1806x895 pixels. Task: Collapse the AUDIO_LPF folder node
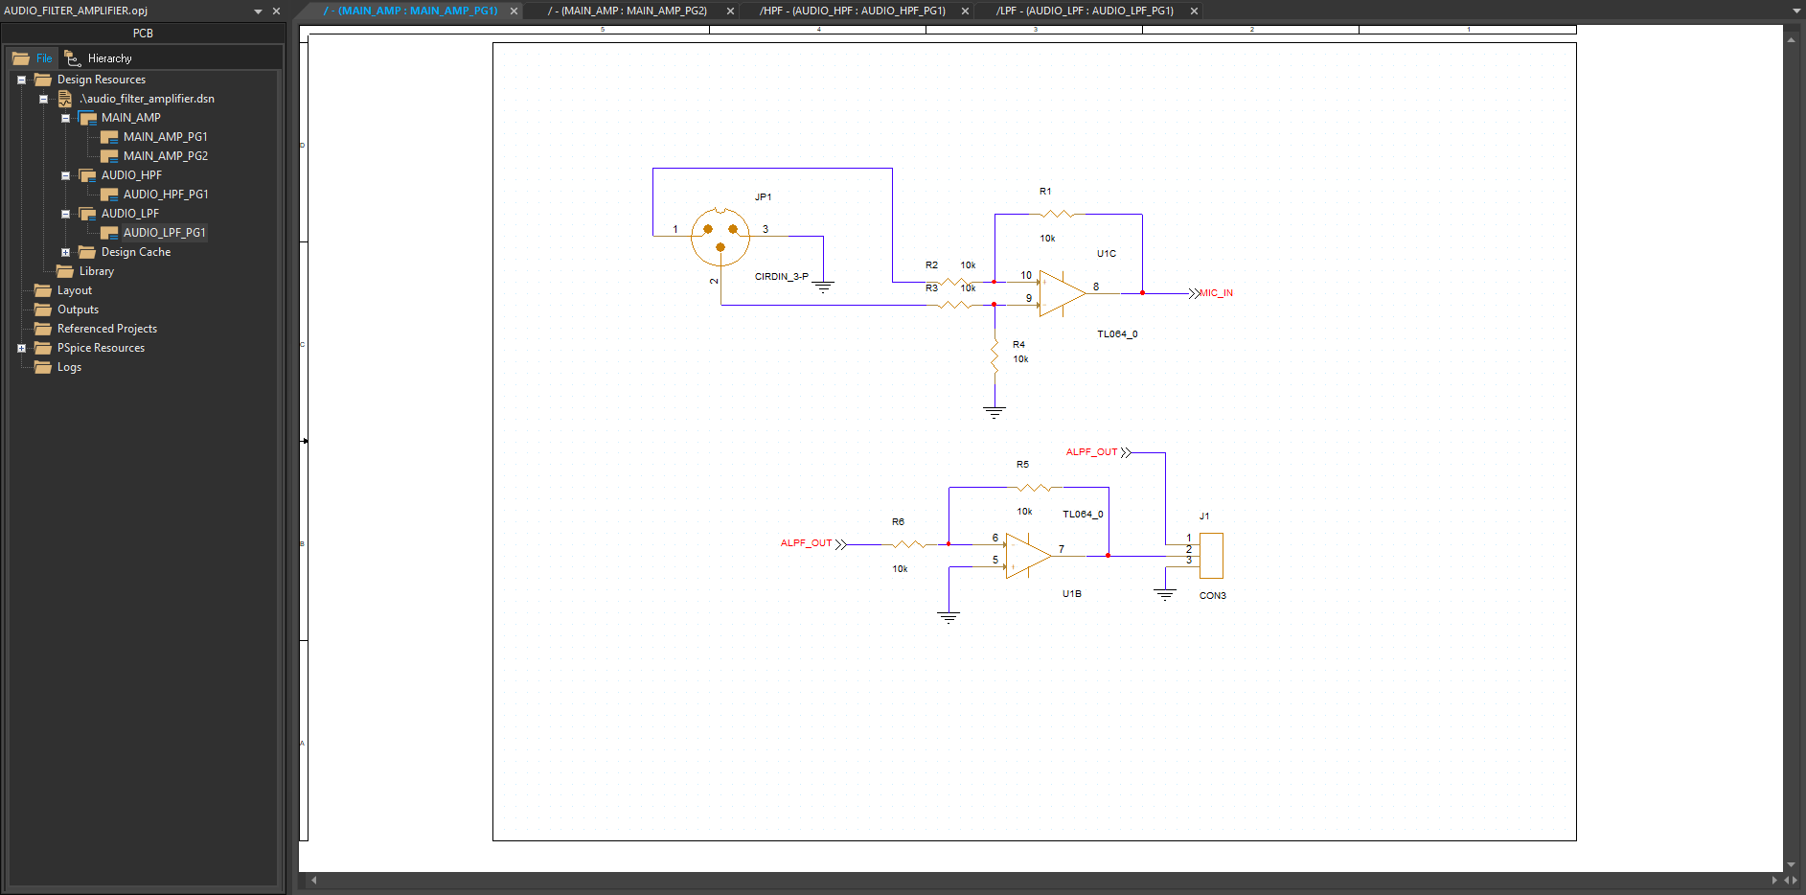click(x=65, y=214)
